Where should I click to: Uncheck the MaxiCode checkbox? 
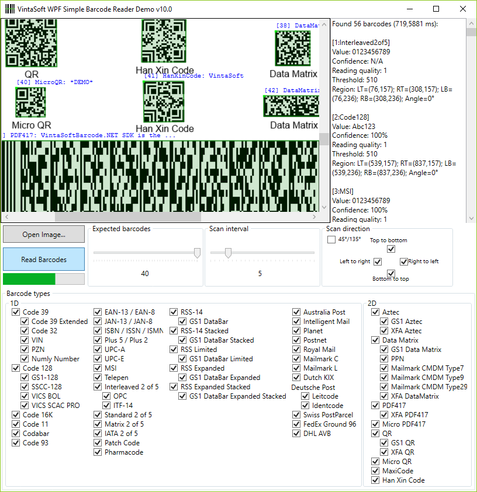pos(375,470)
